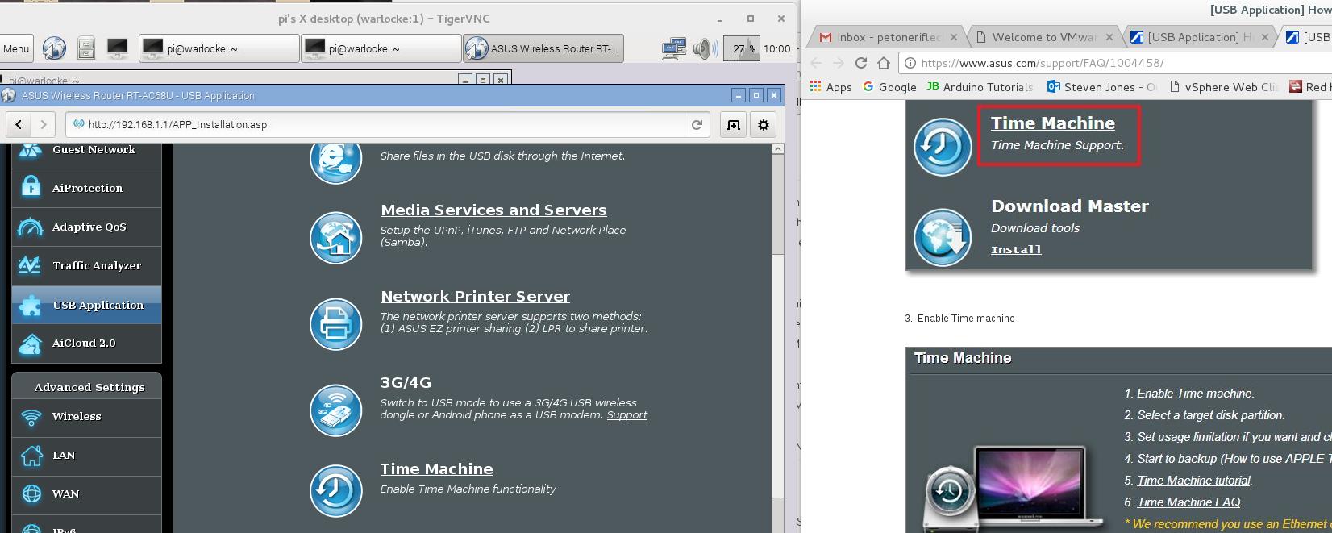Close the Welcome to VMware tab
This screenshot has width=1332, height=533.
[1109, 37]
